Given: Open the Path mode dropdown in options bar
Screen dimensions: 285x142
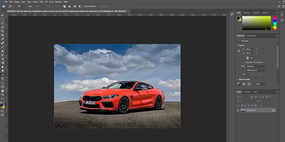Looking at the screenshot, I should [x=22, y=6].
